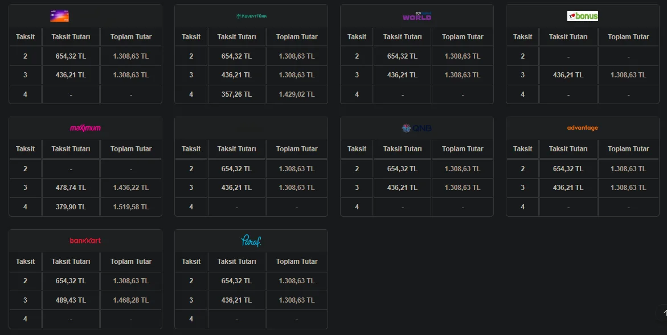Select the 379,90 TL installment cell
Image resolution: width=667 pixels, height=335 pixels.
pos(71,207)
